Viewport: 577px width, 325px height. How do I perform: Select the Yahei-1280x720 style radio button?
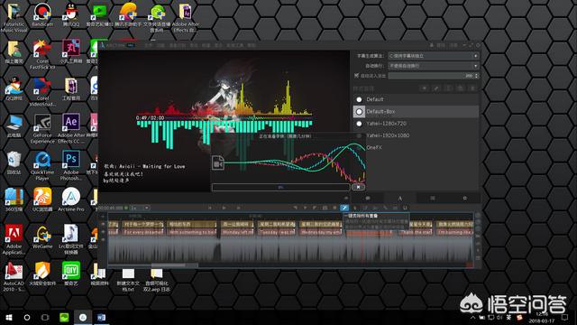[359, 124]
